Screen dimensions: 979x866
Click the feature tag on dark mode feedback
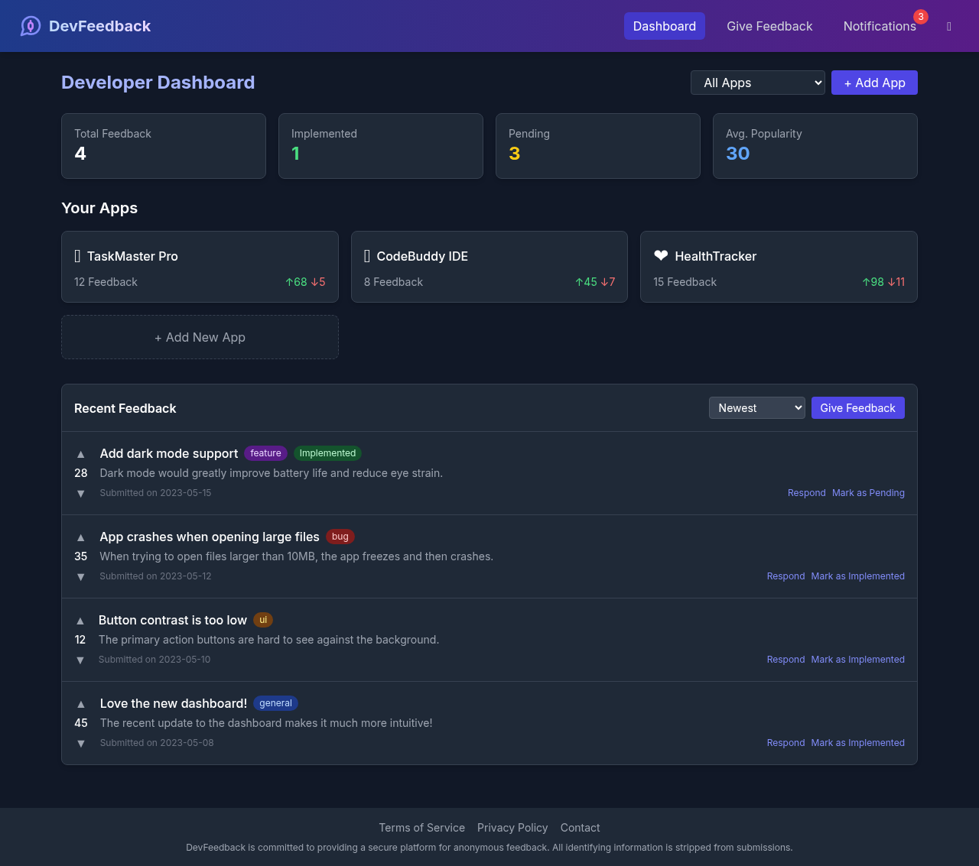(265, 453)
